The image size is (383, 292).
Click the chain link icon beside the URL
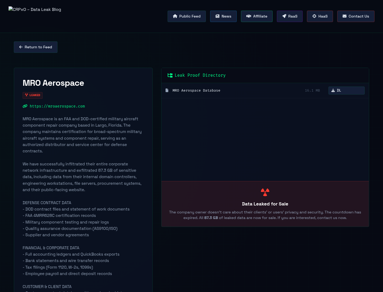pos(25,106)
